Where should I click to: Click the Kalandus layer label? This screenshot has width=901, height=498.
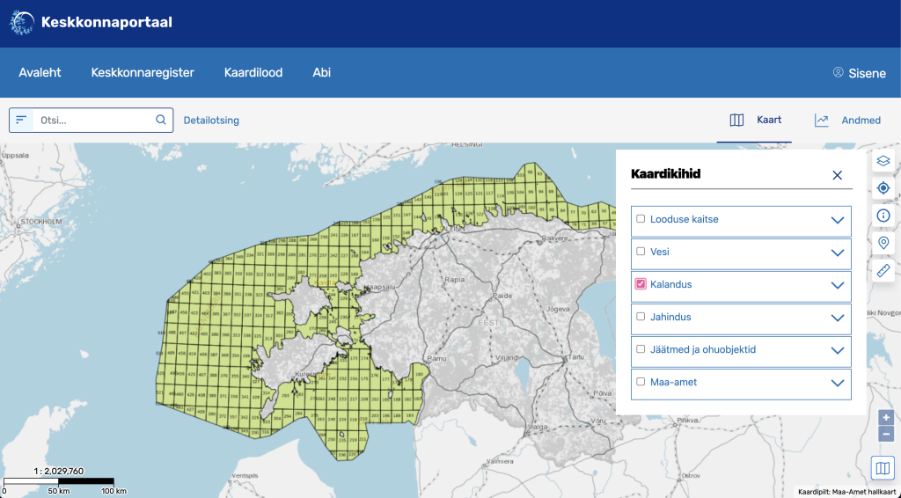[671, 284]
